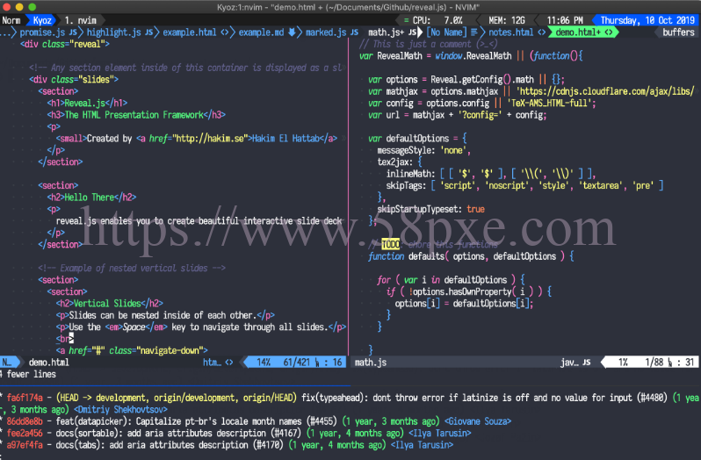Click the JS icon beside math.js+ tab

pos(412,32)
